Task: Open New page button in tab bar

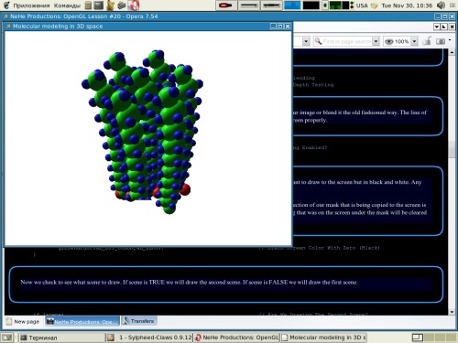Action: 23,321
